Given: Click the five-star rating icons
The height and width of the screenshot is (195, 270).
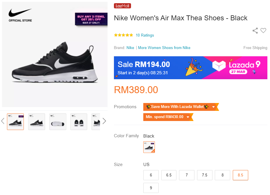Looking at the screenshot, I should click(x=124, y=35).
